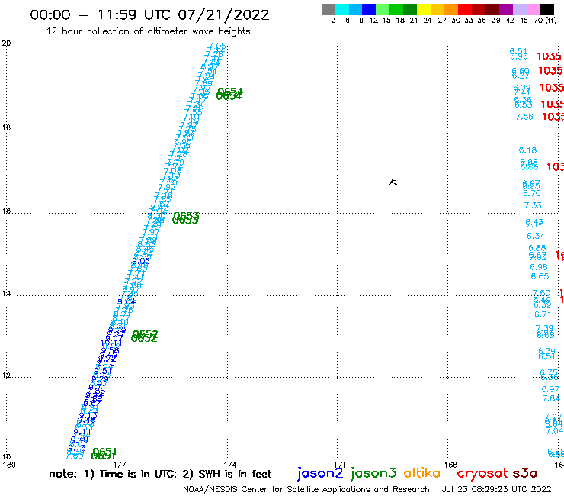This screenshot has height=496, width=564.
Task: Click the title "00:00 – 11:59 UTC 07/21/2022"
Action: click(149, 14)
